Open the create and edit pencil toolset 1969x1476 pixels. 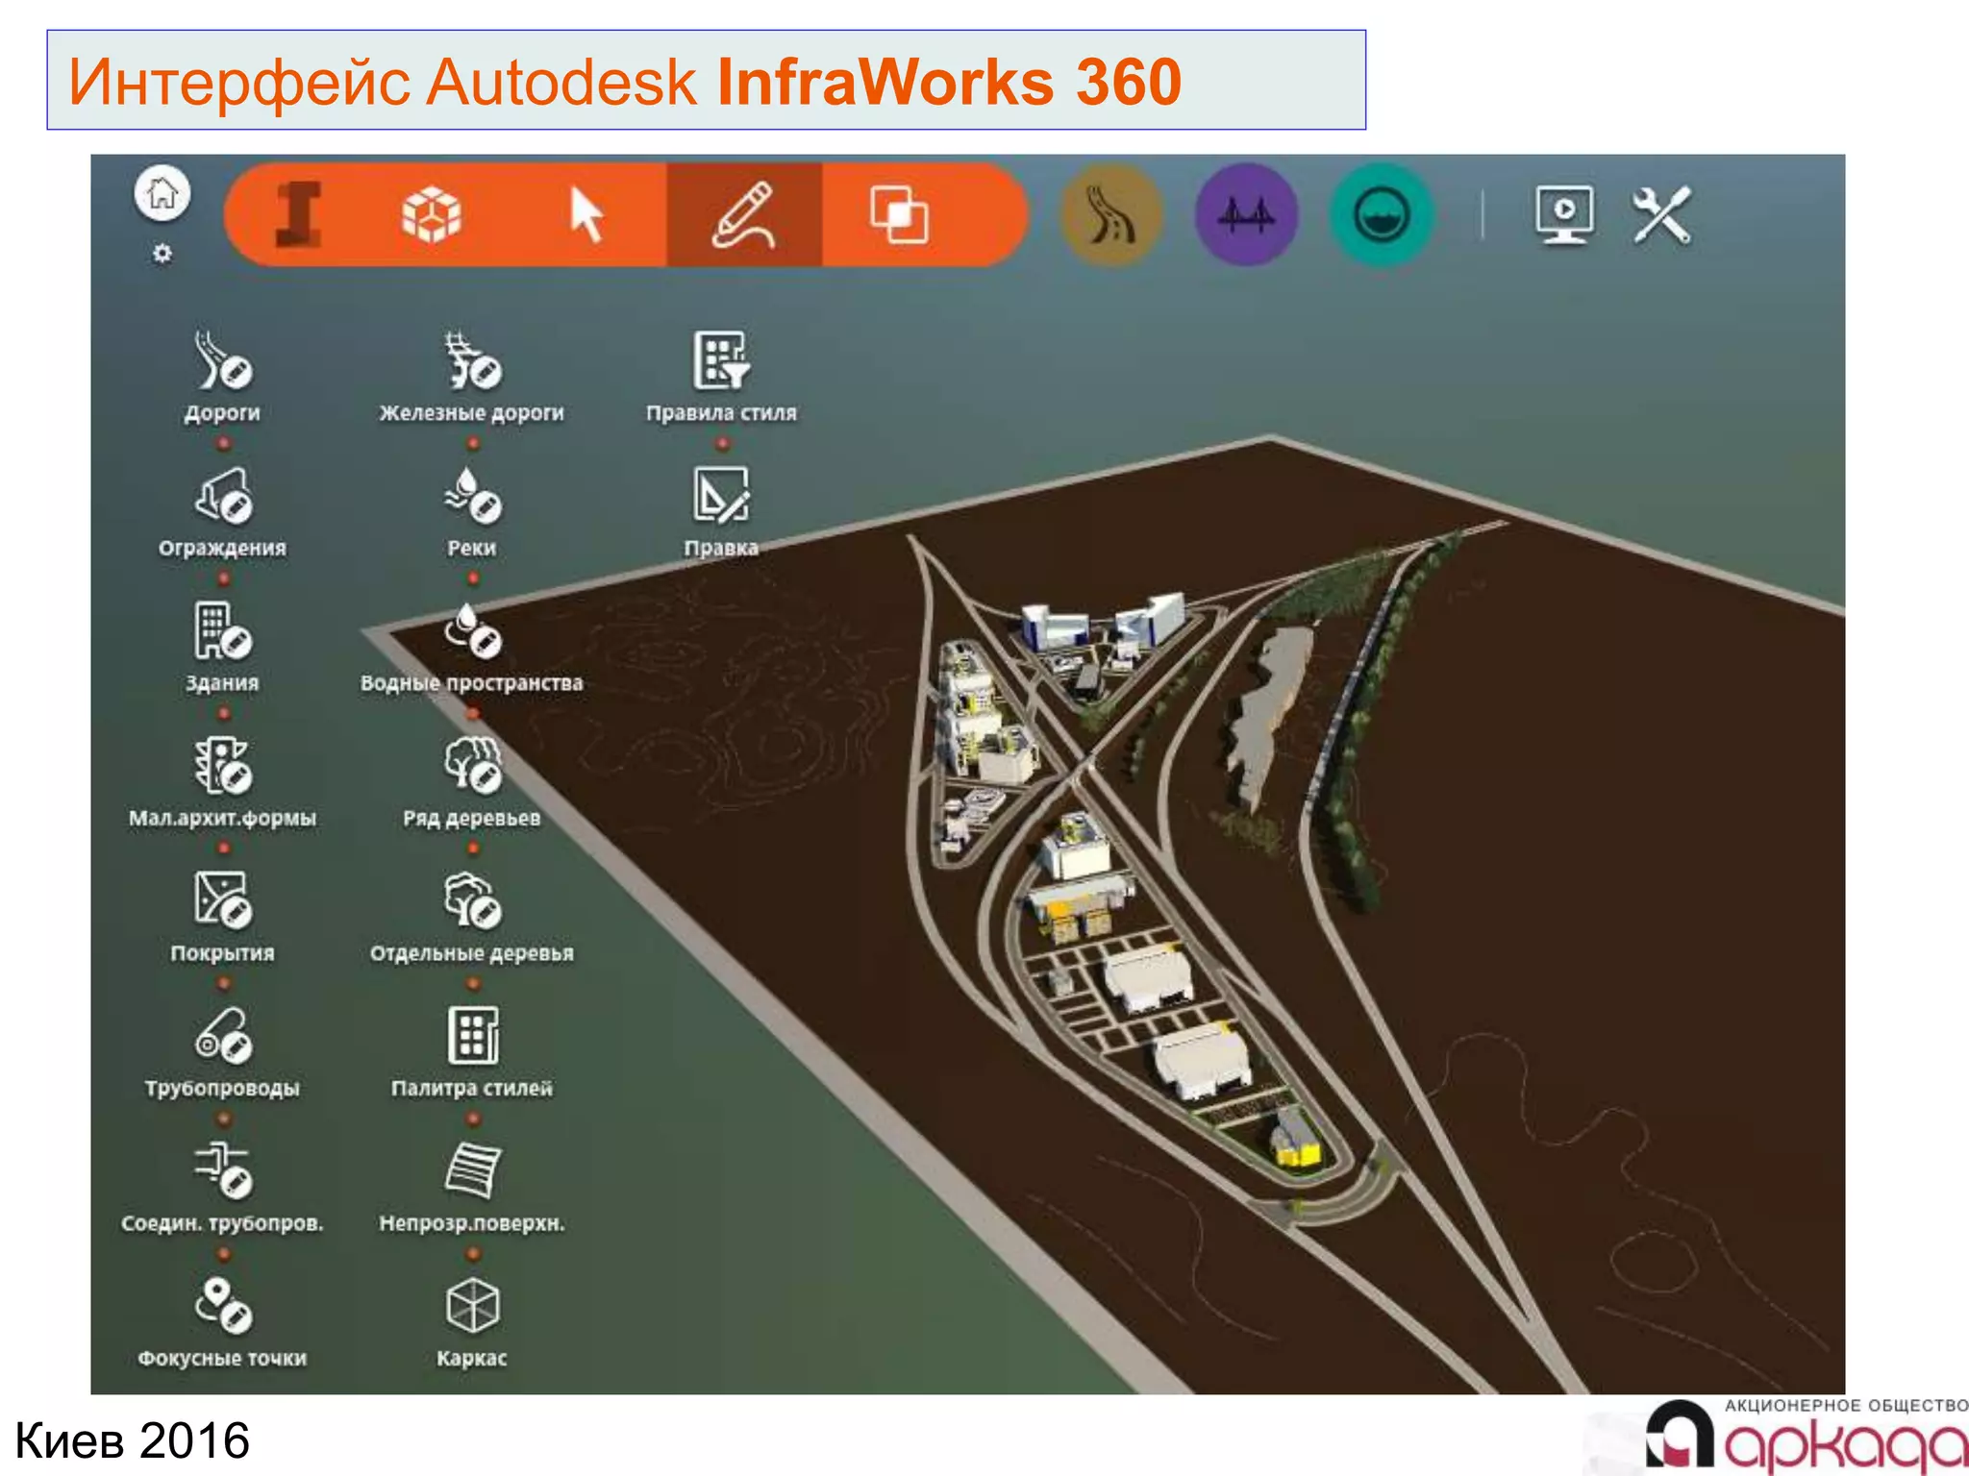click(x=743, y=214)
